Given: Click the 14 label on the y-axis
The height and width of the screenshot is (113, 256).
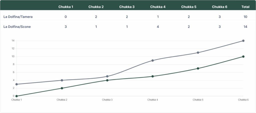Looking at the screenshot, I should click(x=13, y=41).
